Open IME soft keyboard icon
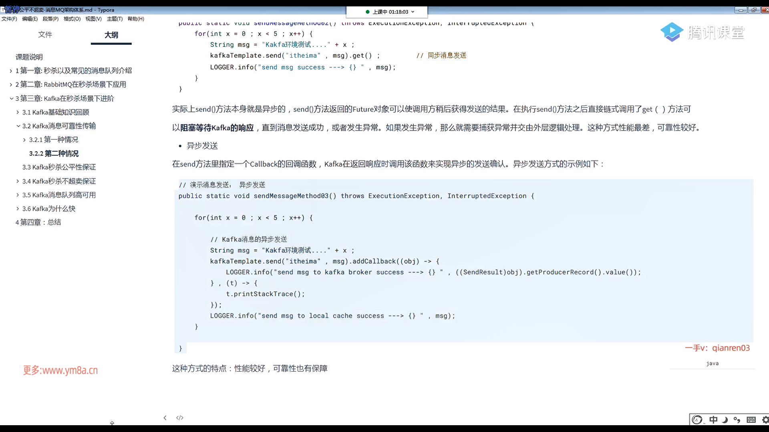769x432 pixels. tap(751, 420)
